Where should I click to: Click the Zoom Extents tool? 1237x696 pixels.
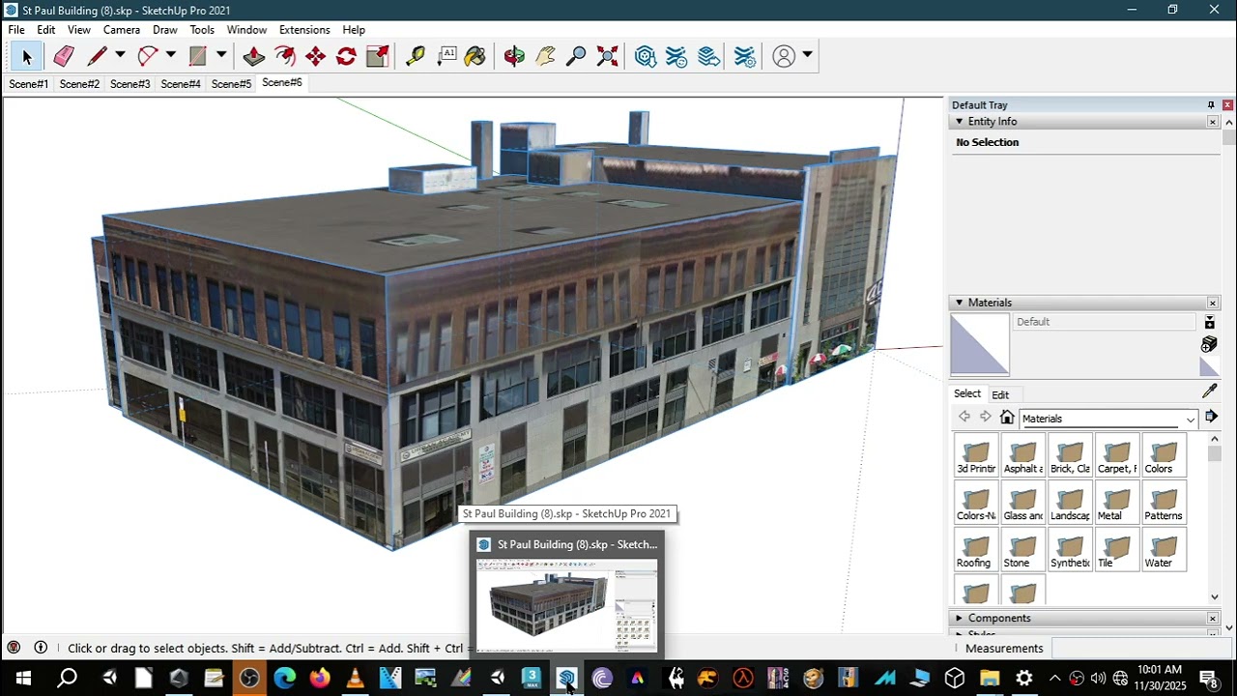point(607,57)
